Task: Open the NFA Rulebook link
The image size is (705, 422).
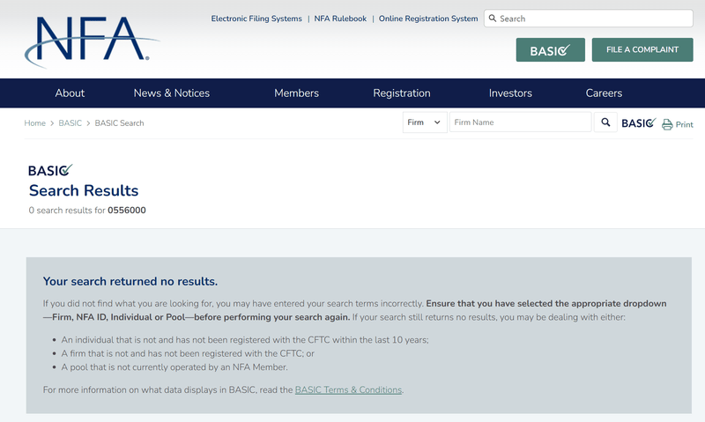Action: 340,19
